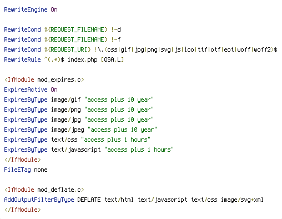The image size is (282, 219).
Task: Click image/jpeg type text
Action: (68, 130)
